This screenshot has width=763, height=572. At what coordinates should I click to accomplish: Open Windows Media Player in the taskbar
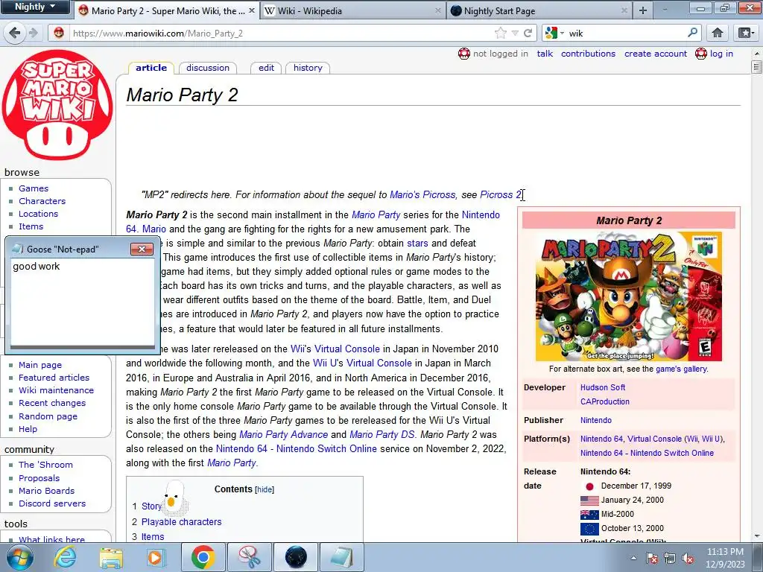click(x=156, y=557)
